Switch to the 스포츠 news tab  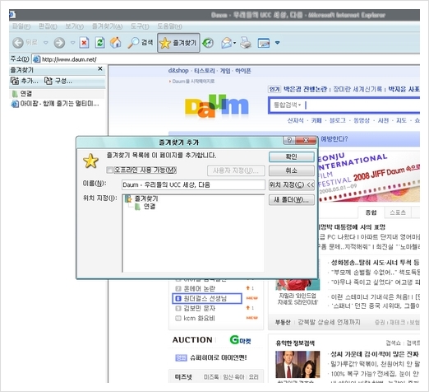pos(398,212)
